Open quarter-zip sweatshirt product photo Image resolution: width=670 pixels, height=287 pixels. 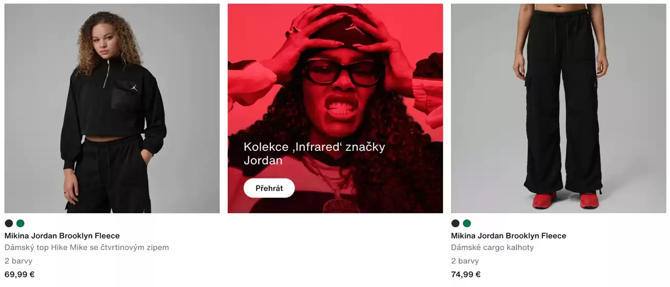click(112, 109)
